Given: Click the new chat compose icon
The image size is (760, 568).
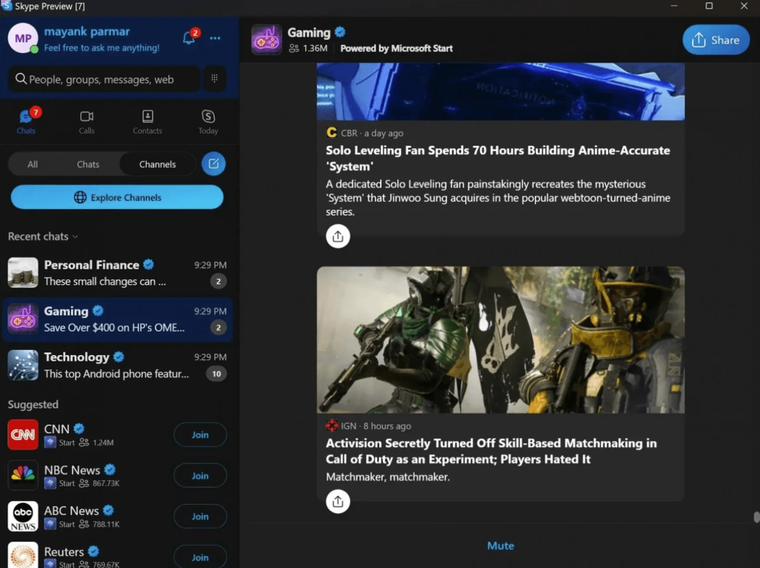Looking at the screenshot, I should click(x=214, y=164).
